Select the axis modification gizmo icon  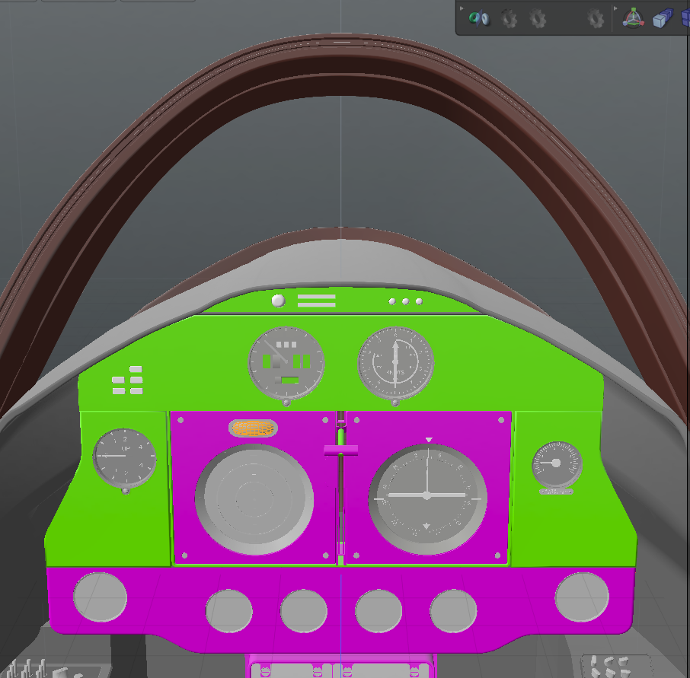click(632, 18)
